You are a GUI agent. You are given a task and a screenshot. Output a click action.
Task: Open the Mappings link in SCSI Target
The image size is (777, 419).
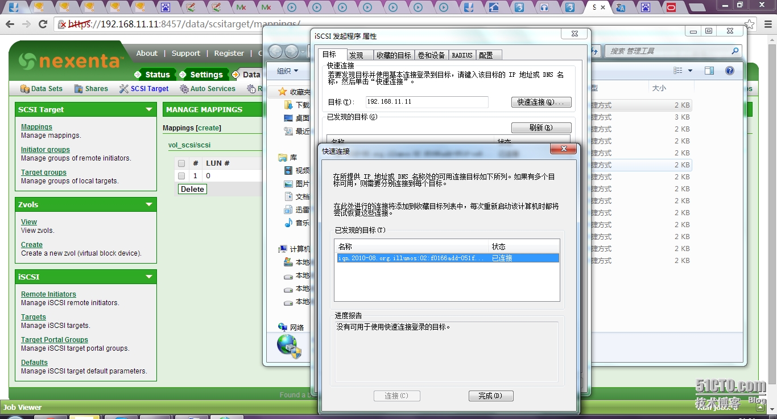(x=36, y=127)
